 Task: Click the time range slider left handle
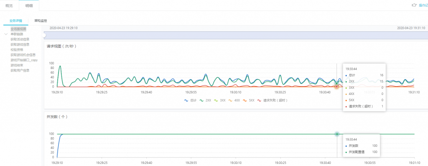pyautogui.click(x=44, y=34)
